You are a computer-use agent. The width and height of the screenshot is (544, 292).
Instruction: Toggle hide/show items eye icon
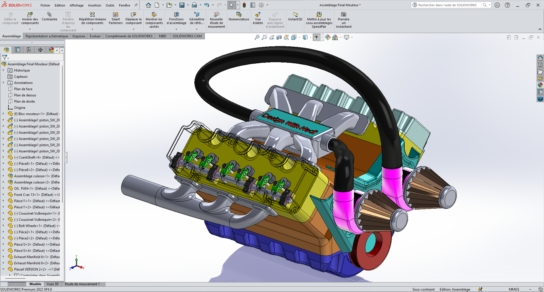point(316,37)
